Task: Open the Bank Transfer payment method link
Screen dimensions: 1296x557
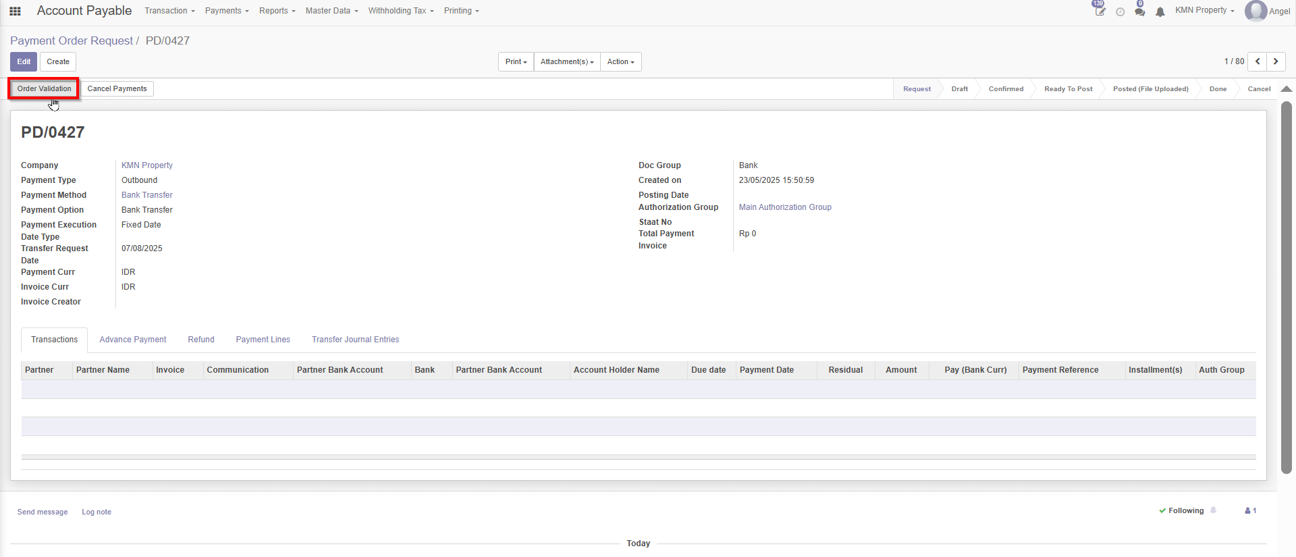Action: (x=147, y=195)
